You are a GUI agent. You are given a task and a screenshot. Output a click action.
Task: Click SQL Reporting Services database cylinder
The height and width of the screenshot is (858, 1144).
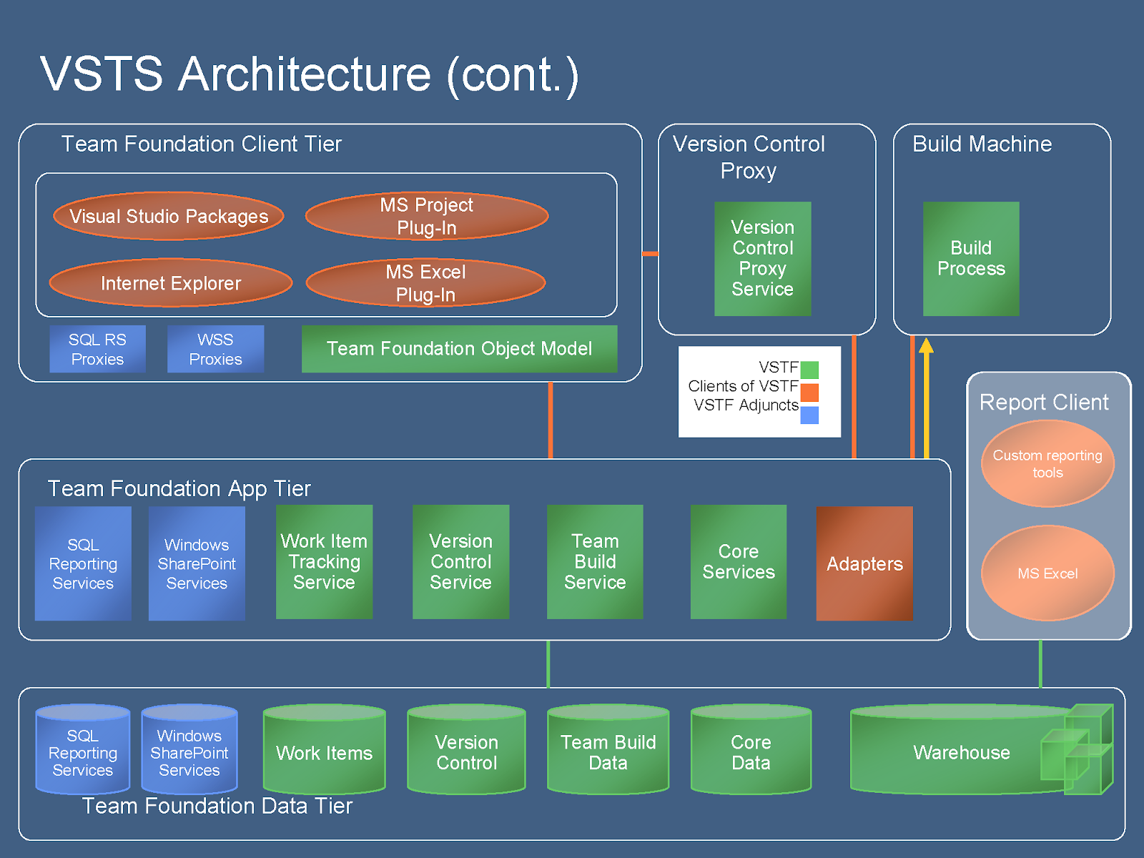[83, 749]
